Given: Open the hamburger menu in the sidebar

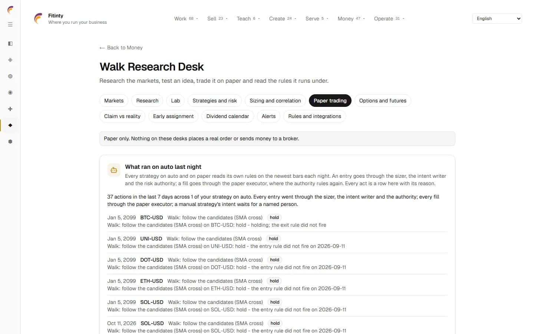Looking at the screenshot, I should (10, 24).
